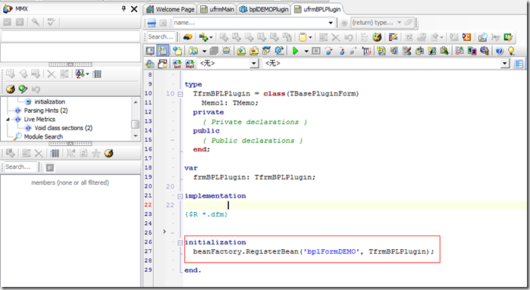Toggle the F filter button beside members search
This screenshot has height=290, width=530.
click(50, 167)
